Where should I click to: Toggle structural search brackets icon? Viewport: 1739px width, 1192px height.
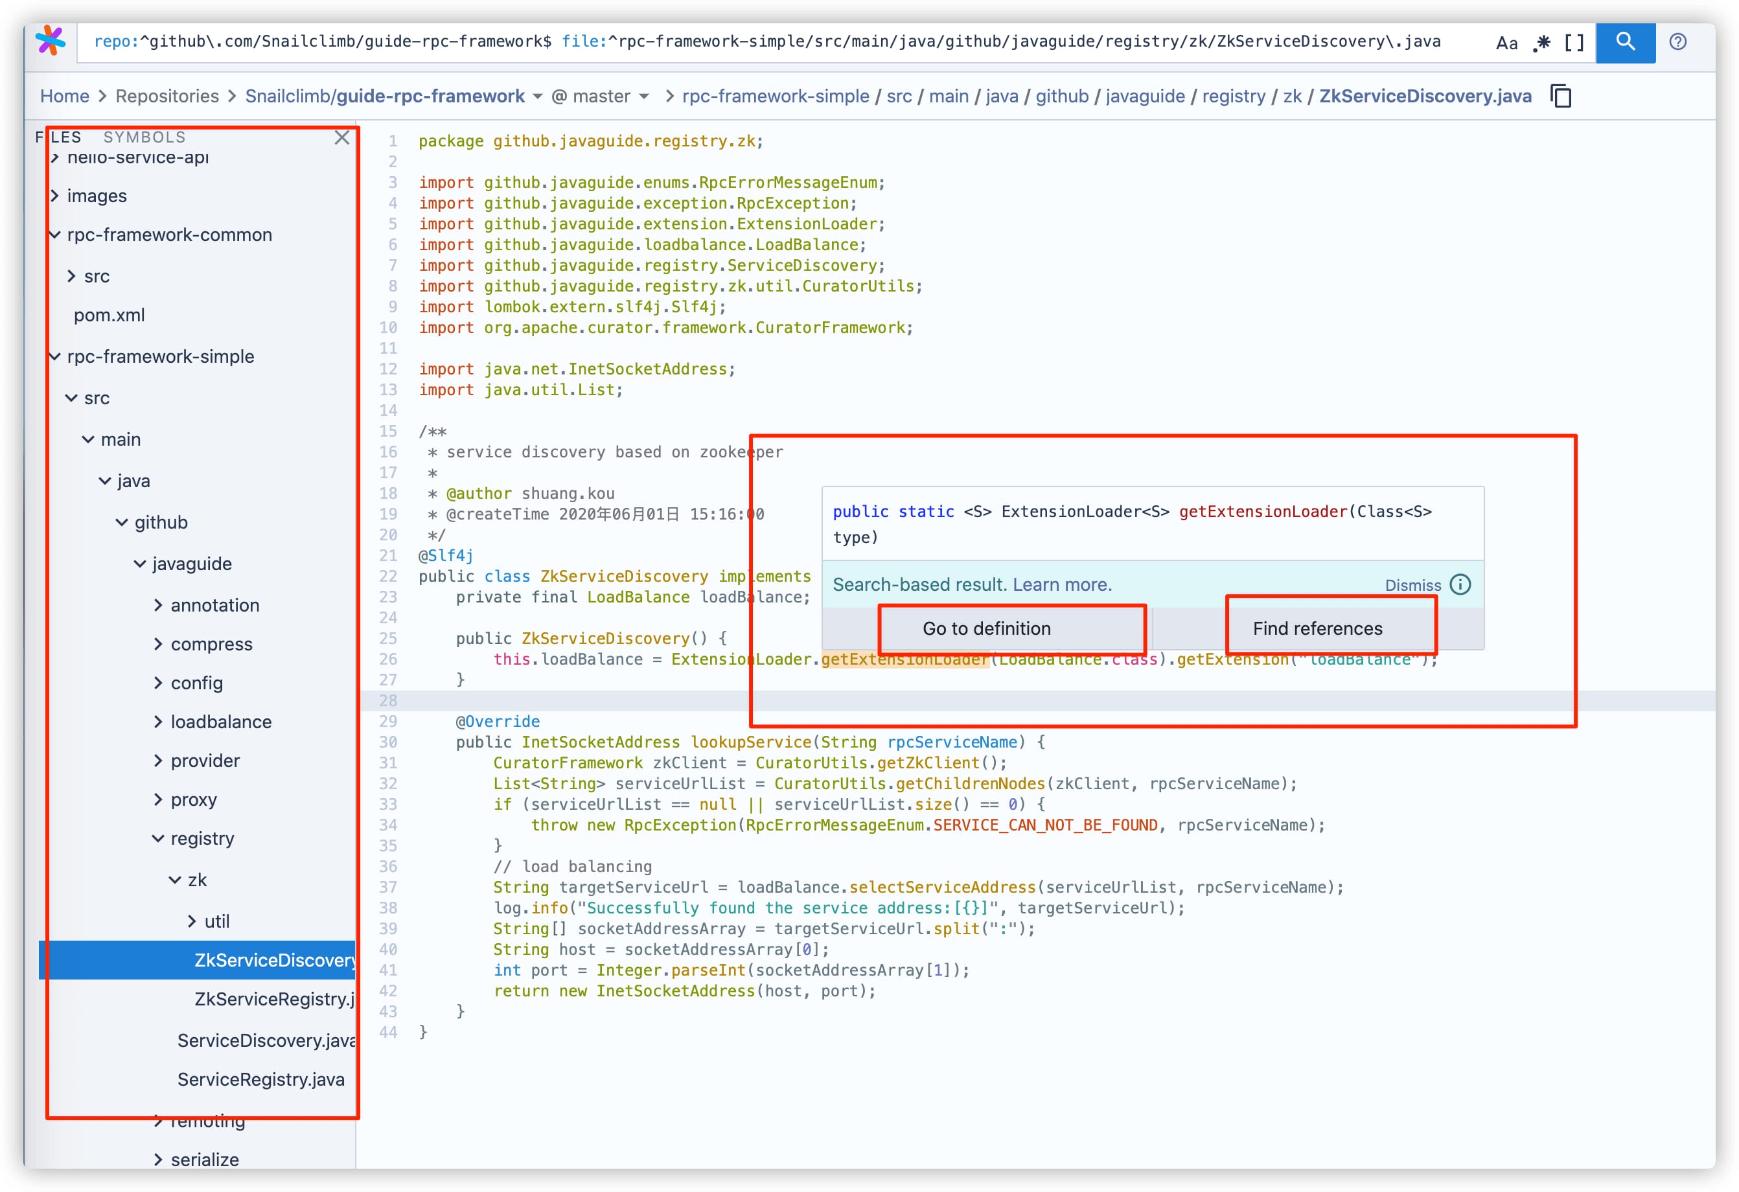[x=1574, y=43]
